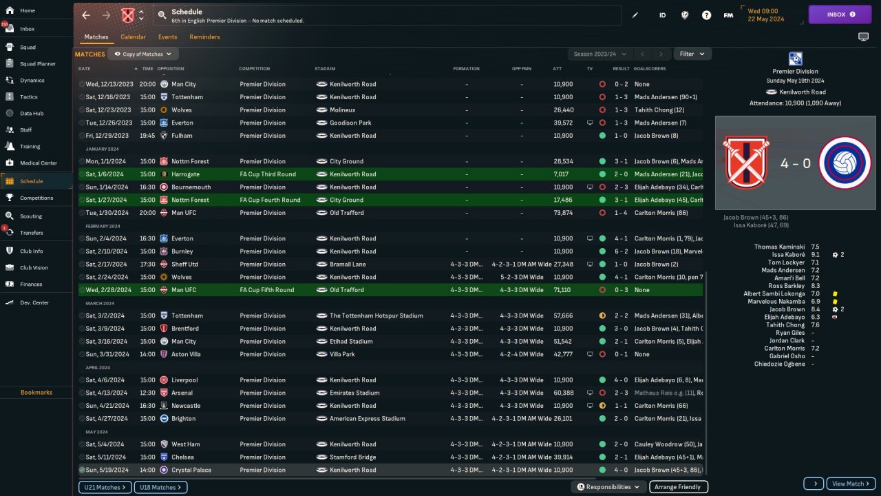
Task: Click the View Match button
Action: 851,484
